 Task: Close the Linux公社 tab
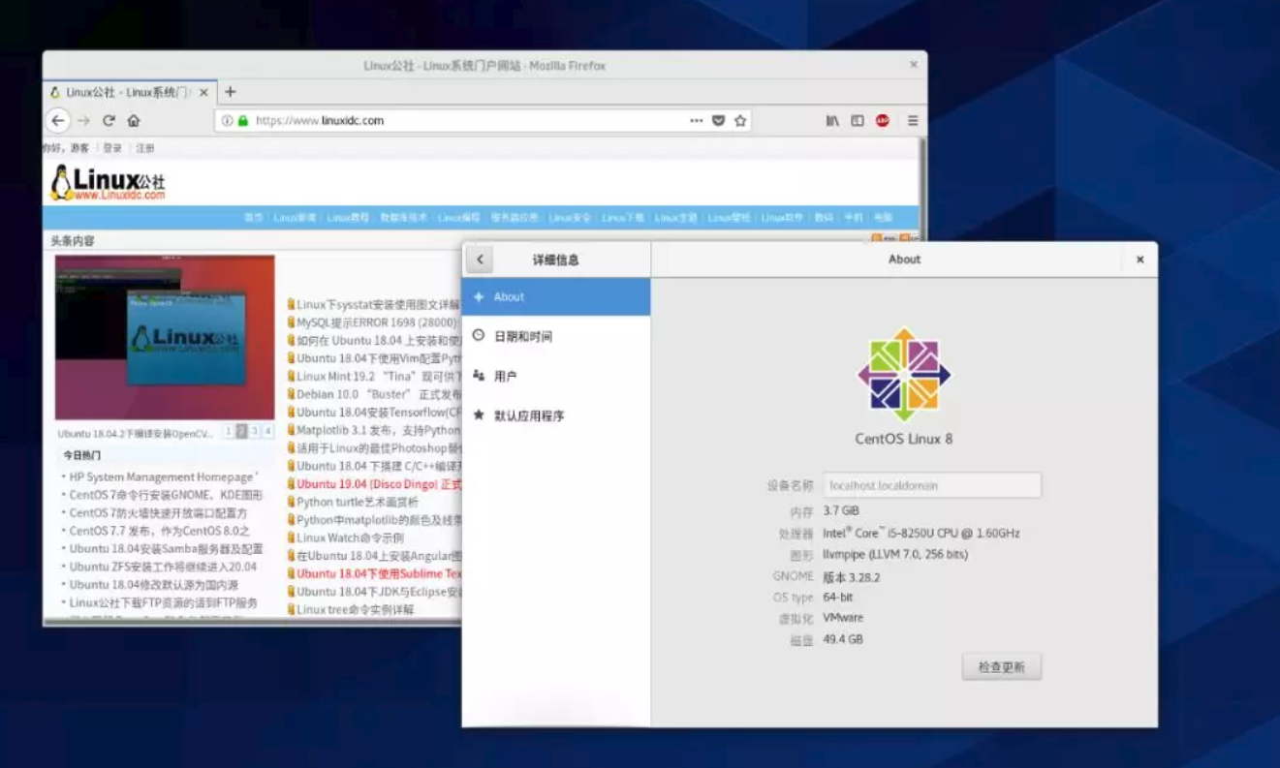point(203,93)
